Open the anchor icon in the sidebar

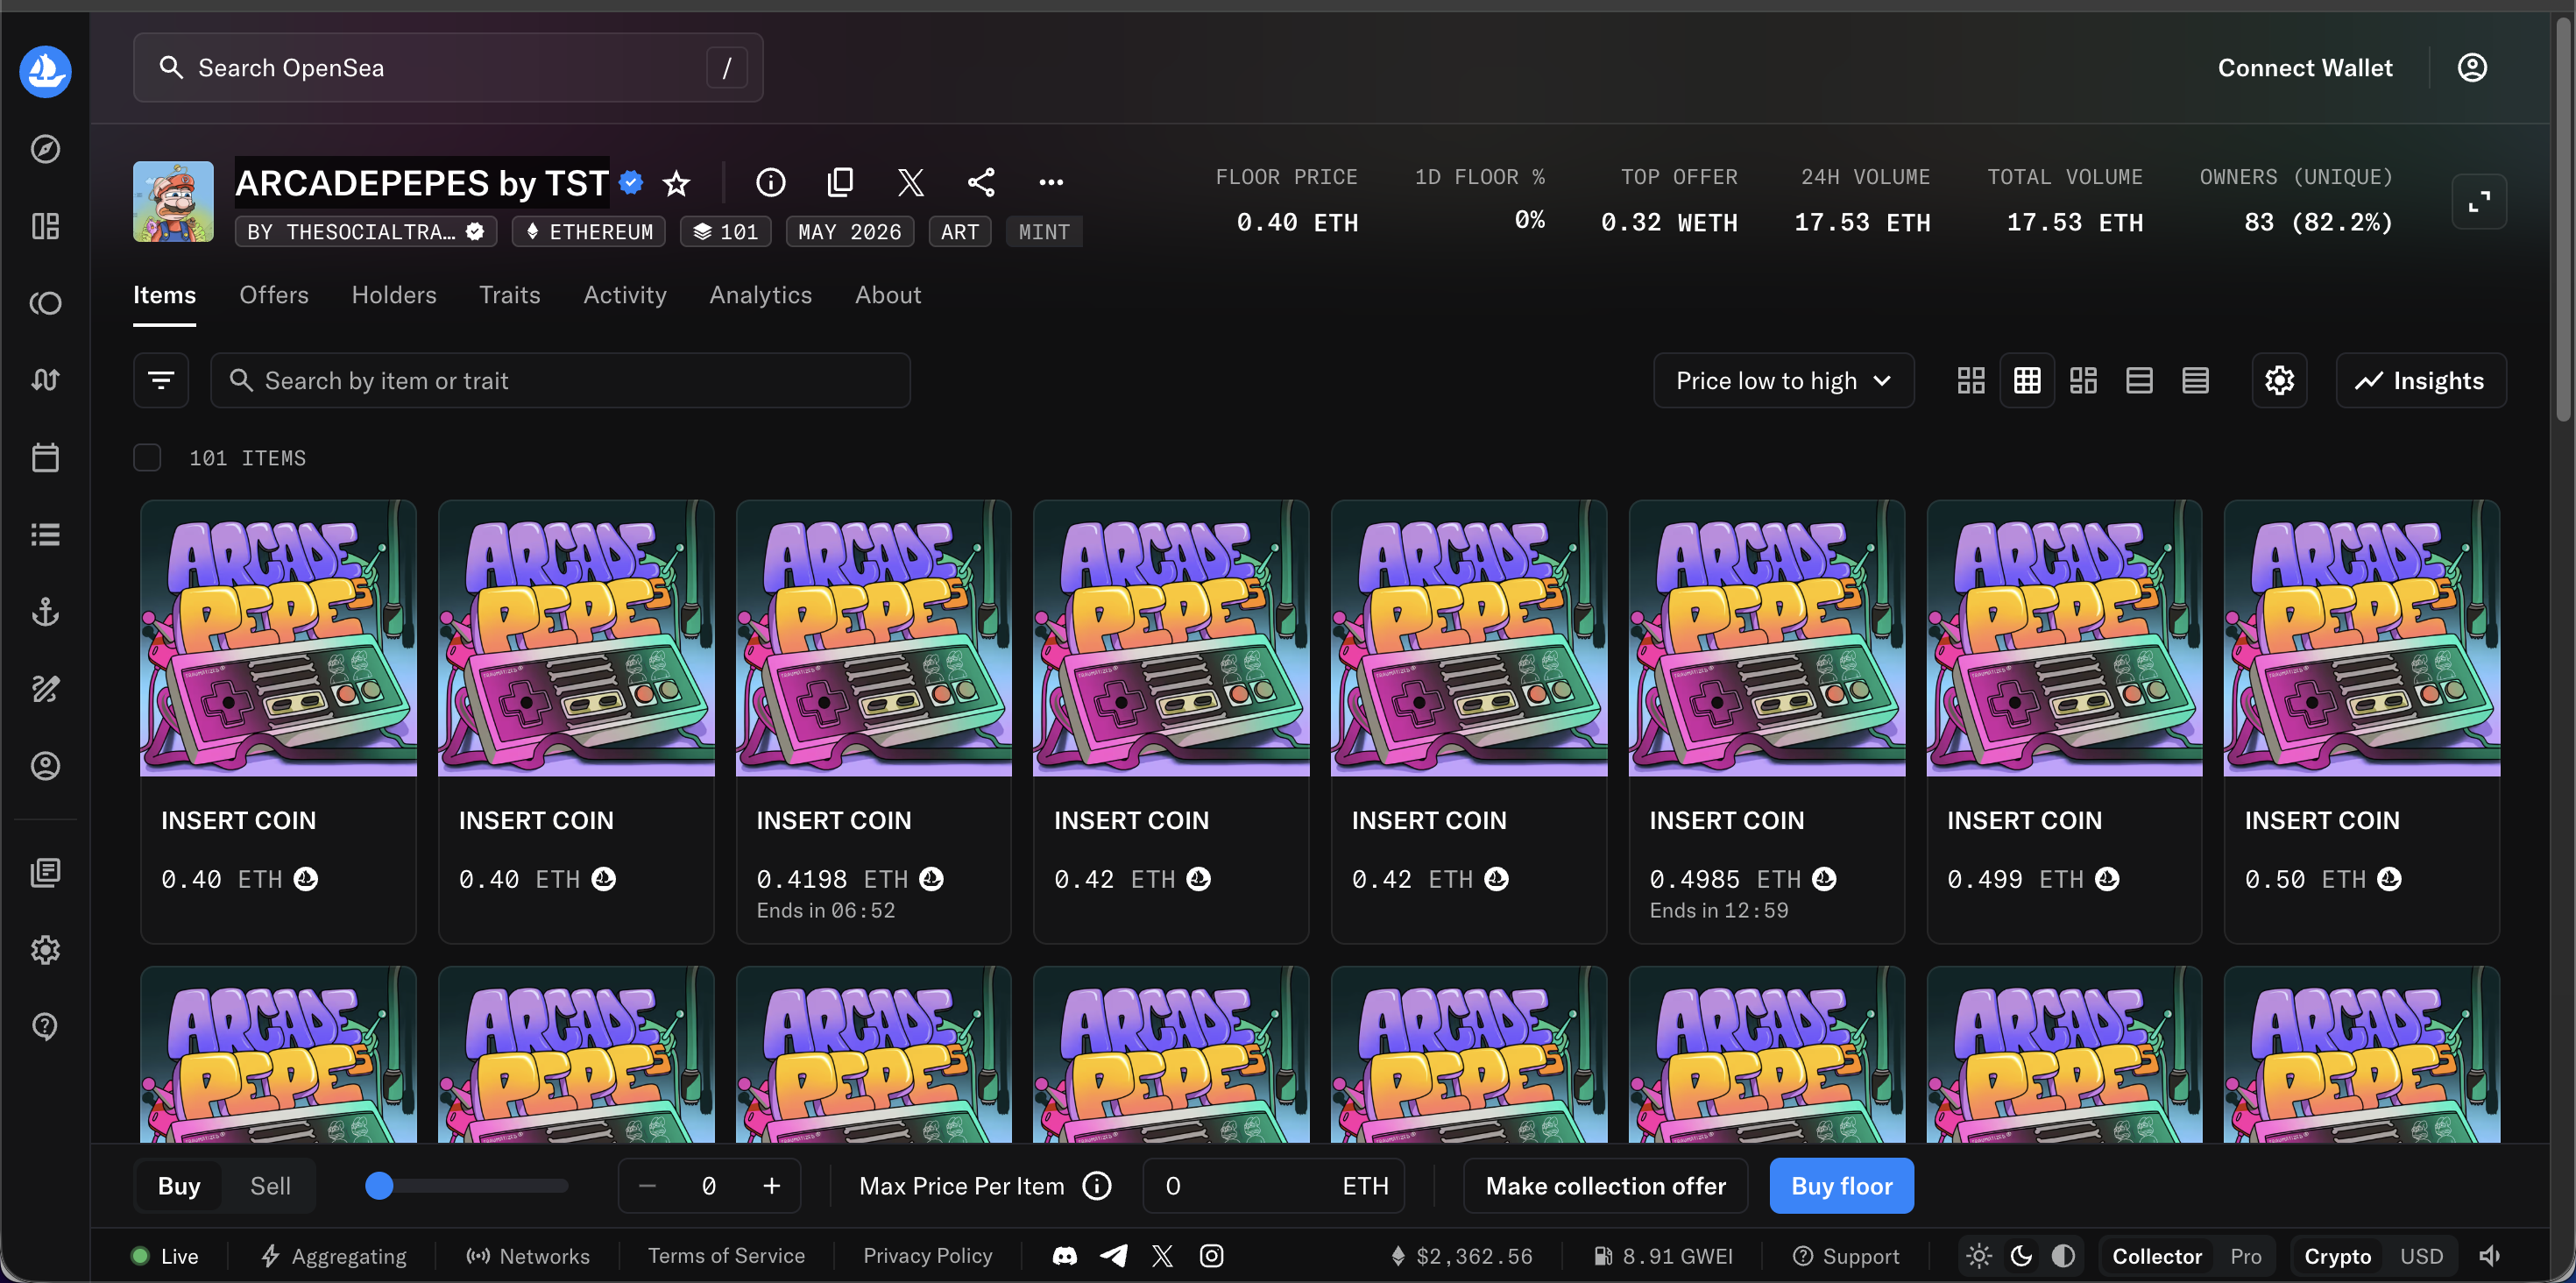pos(45,611)
